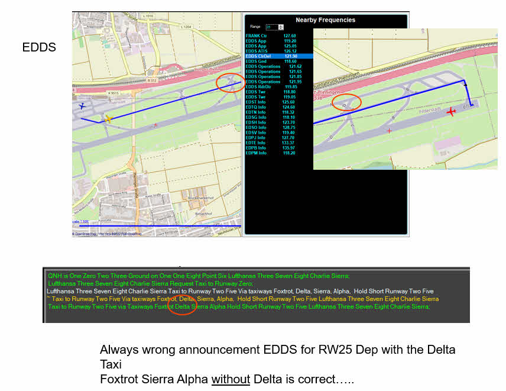This screenshot has width=506, height=391.
Task: Increase the Range value with the stepper arrows
Action: pos(281,26)
